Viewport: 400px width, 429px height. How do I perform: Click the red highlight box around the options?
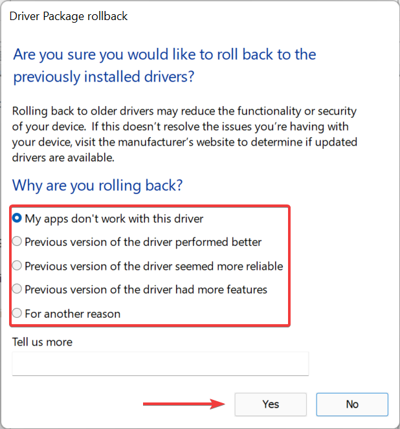pyautogui.click(x=289, y=266)
